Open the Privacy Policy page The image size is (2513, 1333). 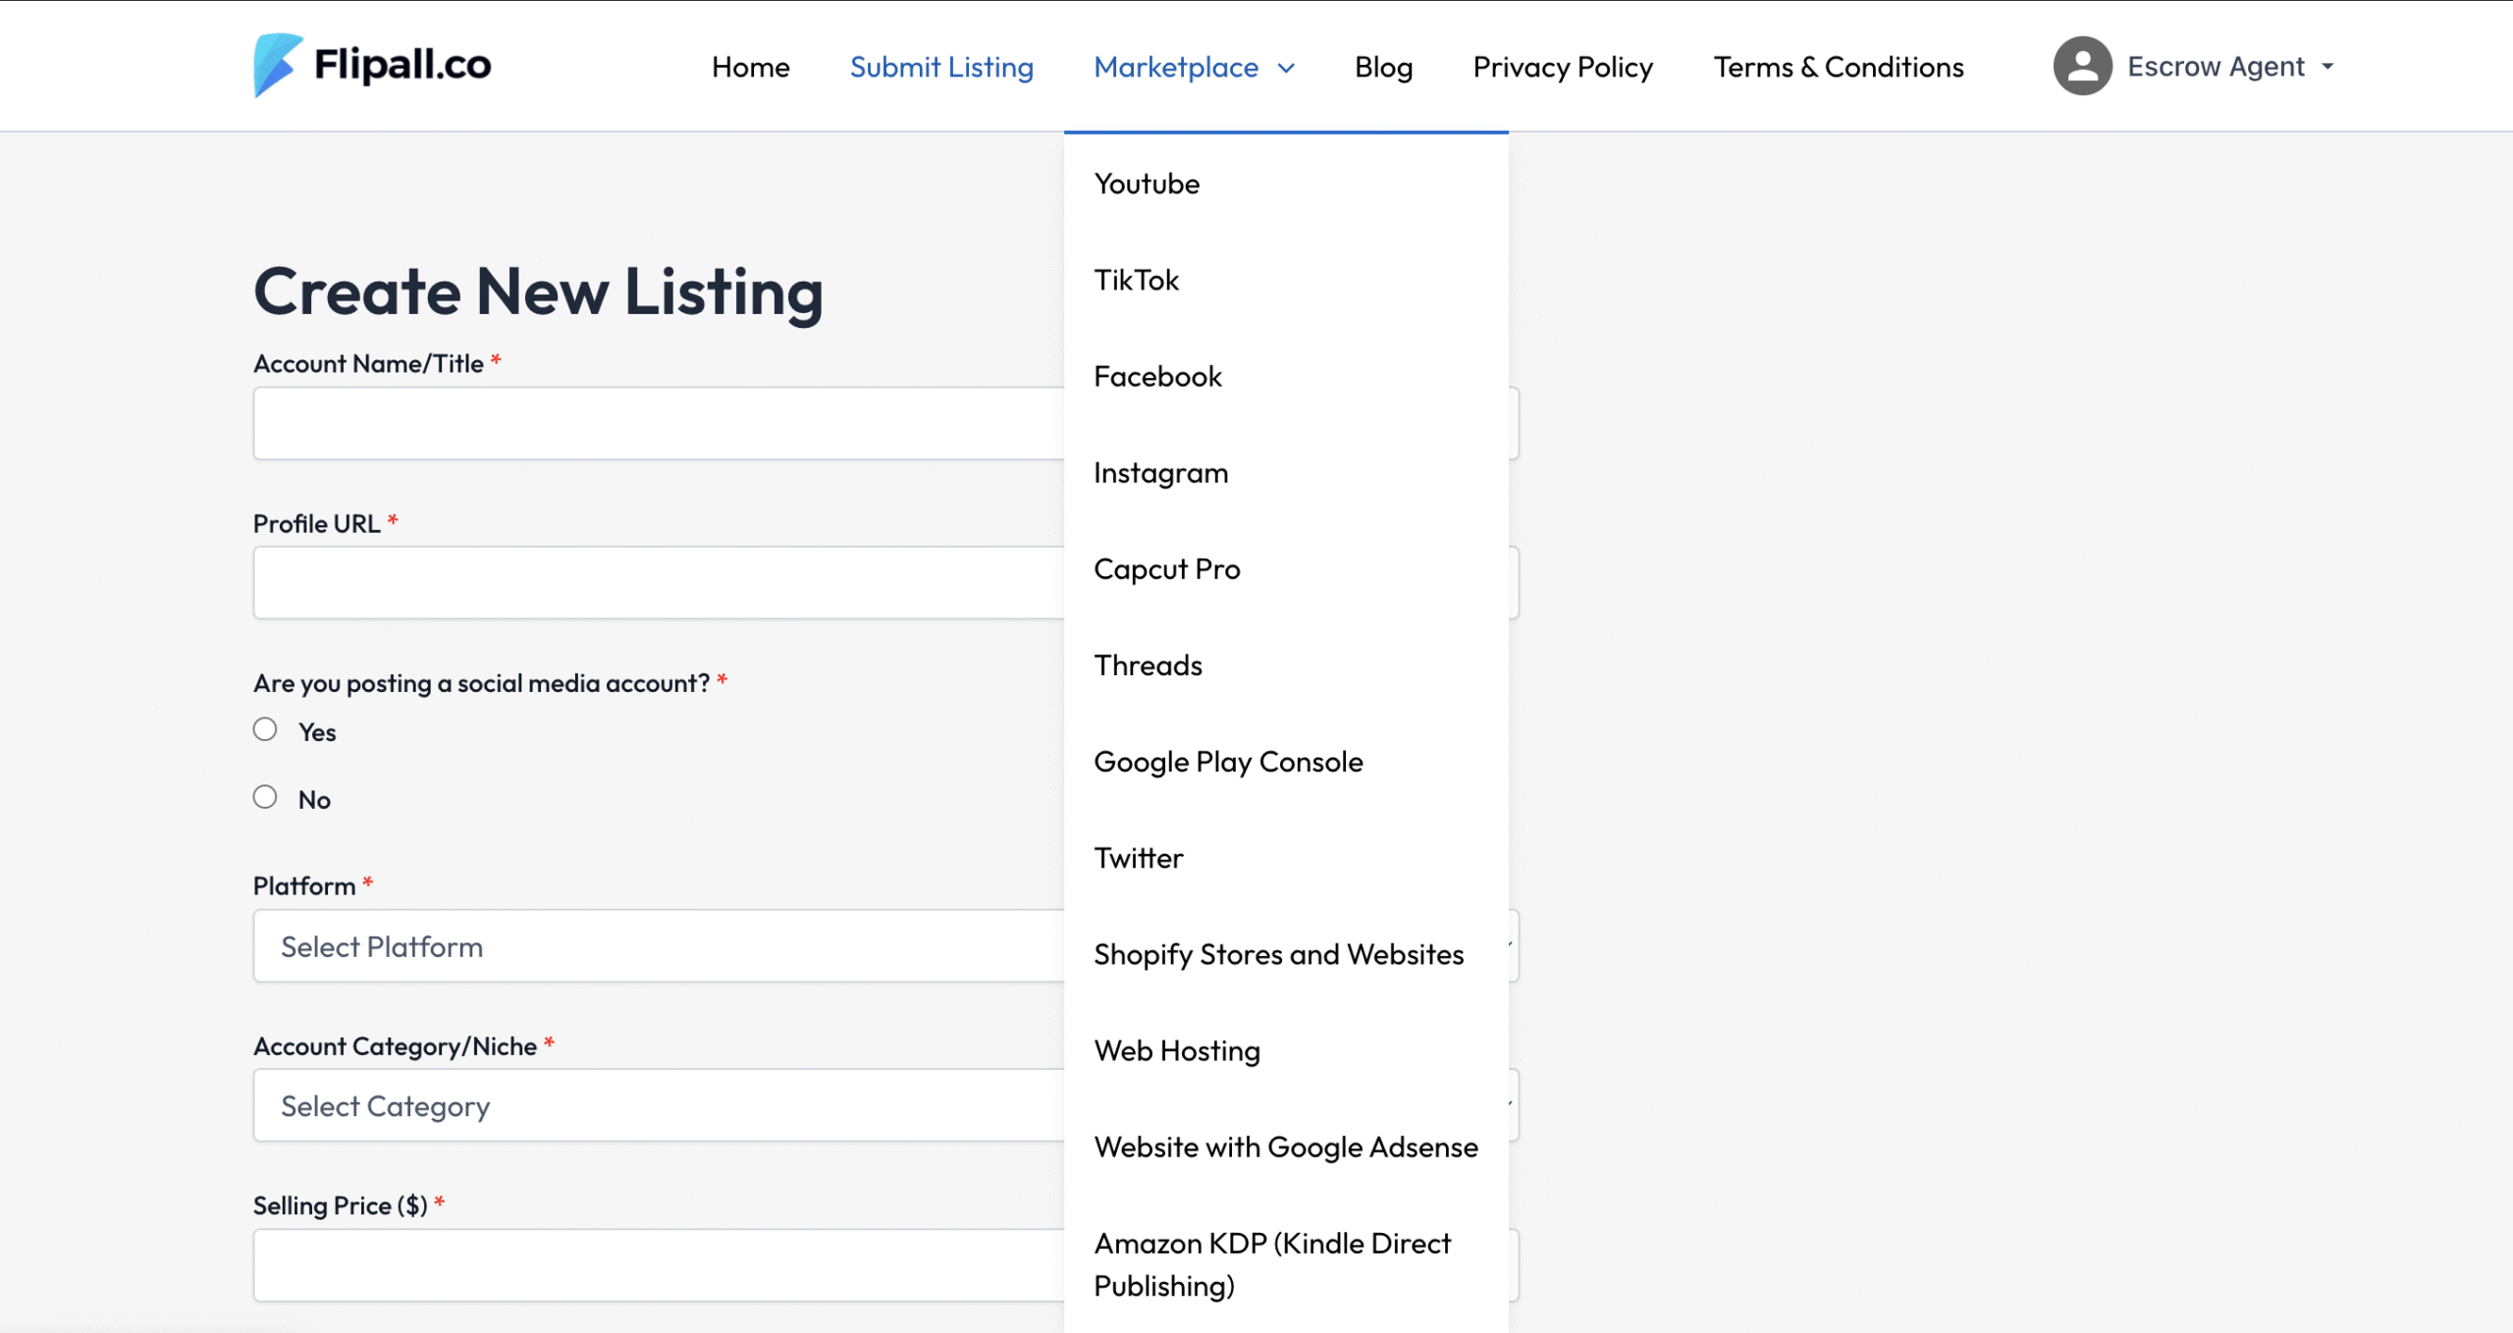click(x=1563, y=67)
